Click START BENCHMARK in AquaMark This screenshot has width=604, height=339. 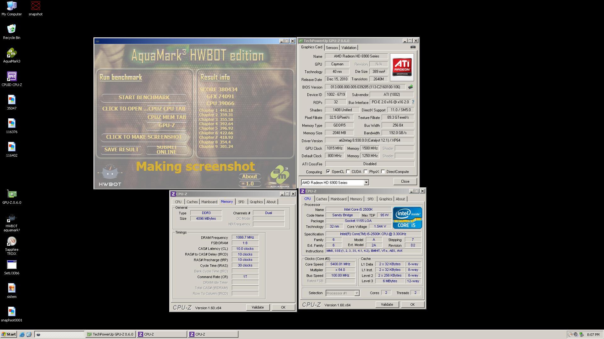pyautogui.click(x=144, y=97)
